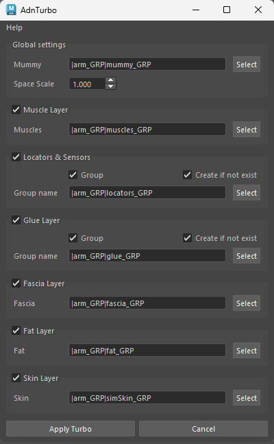Image resolution: width=274 pixels, height=444 pixels.
Task: Select button for the Muscles field
Action: (247, 130)
